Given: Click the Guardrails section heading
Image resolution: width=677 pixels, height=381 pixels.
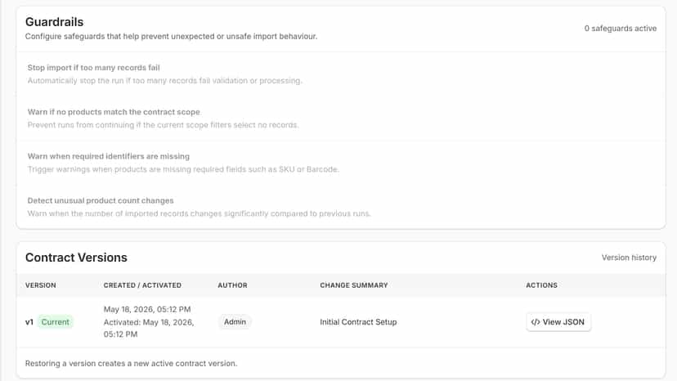Looking at the screenshot, I should click(55, 22).
